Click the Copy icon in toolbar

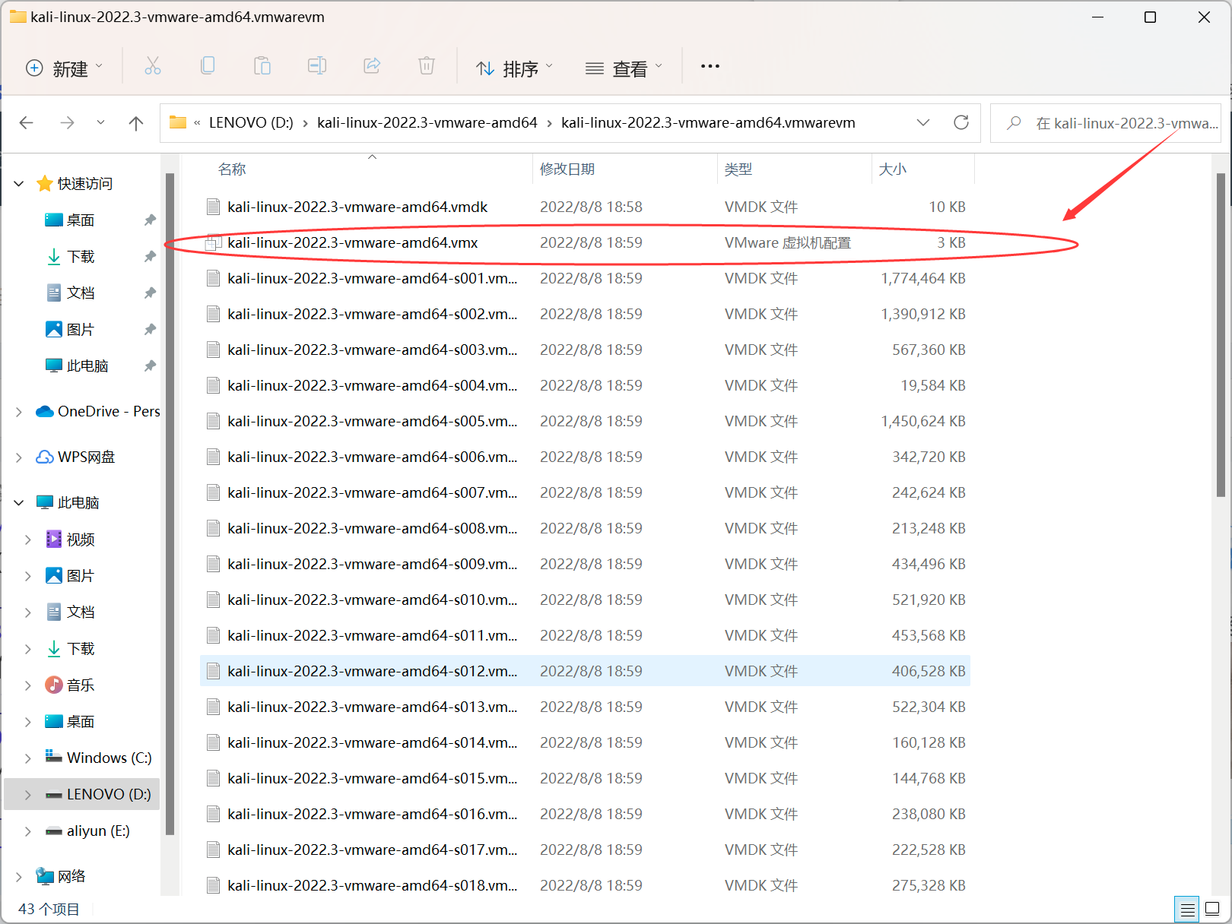[208, 66]
